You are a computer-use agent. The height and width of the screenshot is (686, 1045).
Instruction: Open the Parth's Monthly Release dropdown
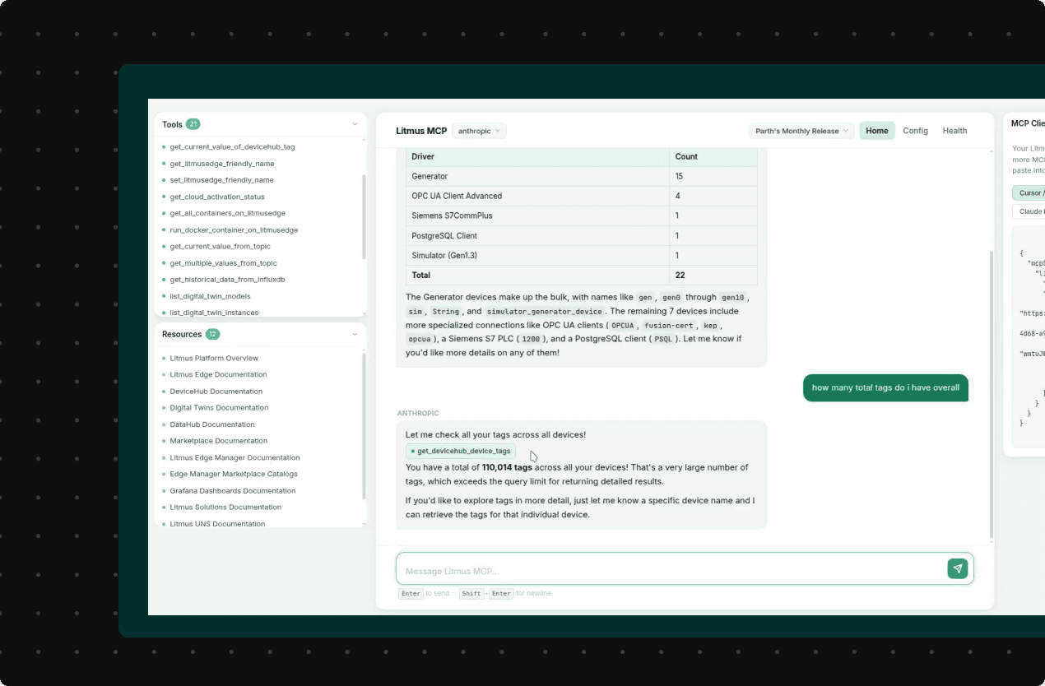point(801,131)
